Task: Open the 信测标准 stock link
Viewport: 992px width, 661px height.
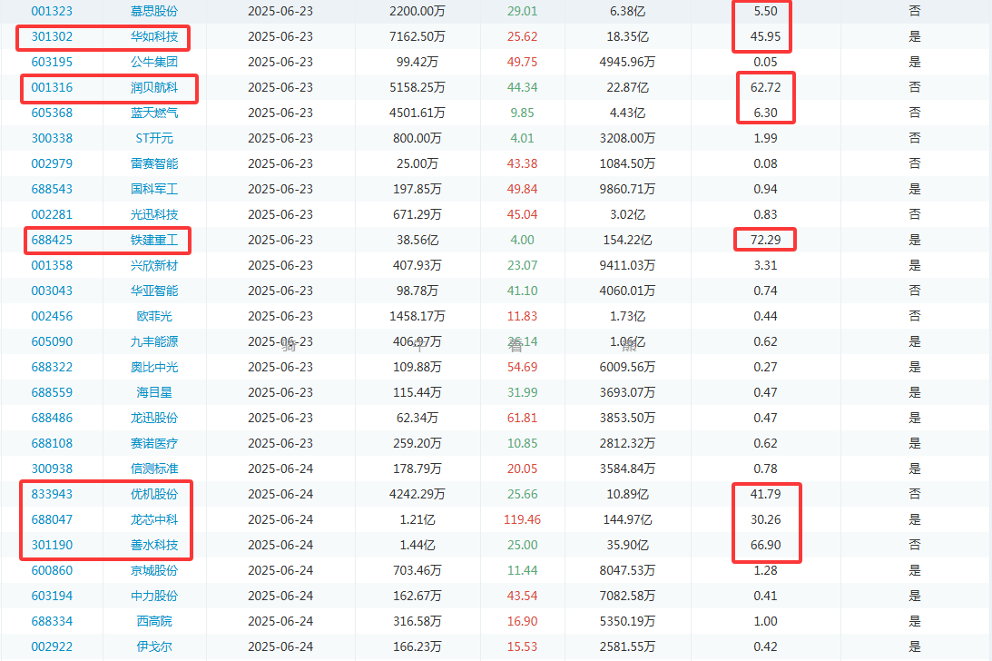Action: coord(154,469)
